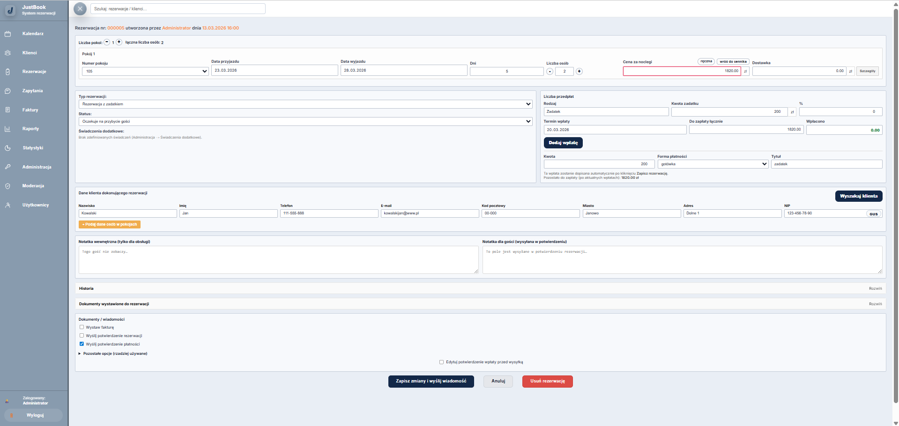Open Statystyki via its pie icon
The height and width of the screenshot is (426, 899).
[7, 148]
